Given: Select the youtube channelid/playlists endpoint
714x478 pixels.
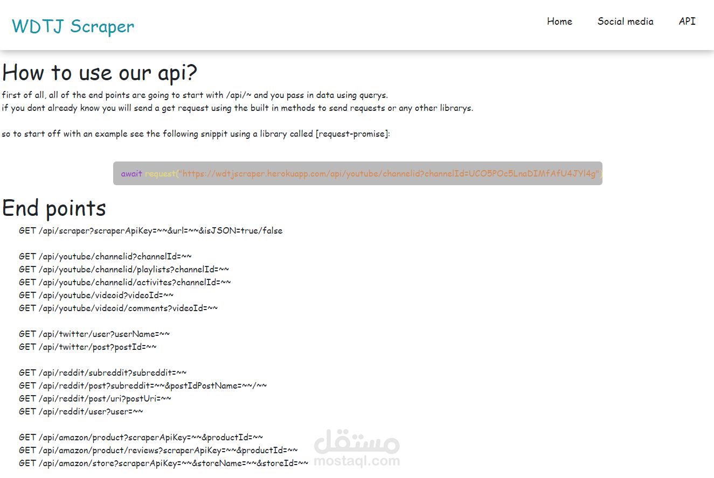Looking at the screenshot, I should click(x=124, y=270).
